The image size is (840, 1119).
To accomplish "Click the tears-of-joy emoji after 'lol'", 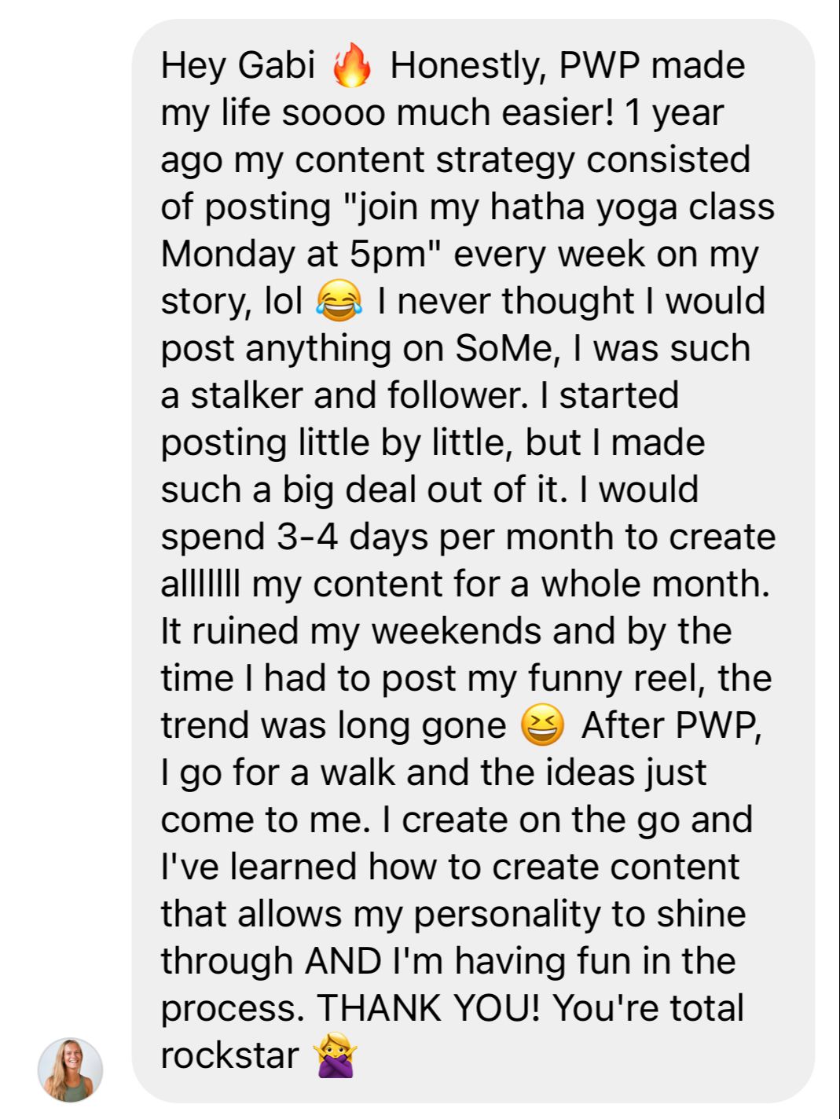I will coord(339,302).
